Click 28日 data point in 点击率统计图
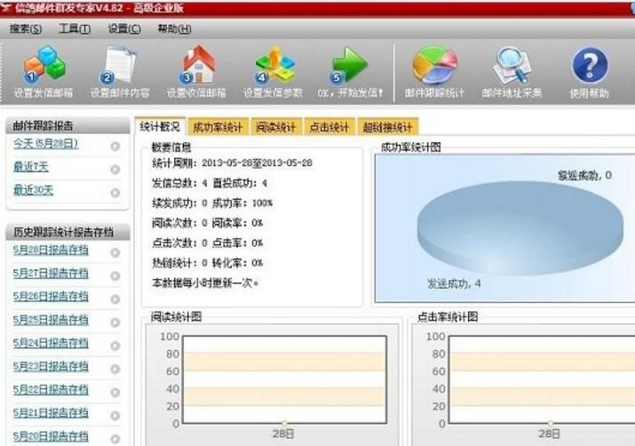635x446 pixels. click(x=551, y=423)
